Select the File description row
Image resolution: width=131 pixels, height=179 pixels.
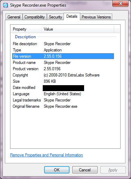coord(63,44)
